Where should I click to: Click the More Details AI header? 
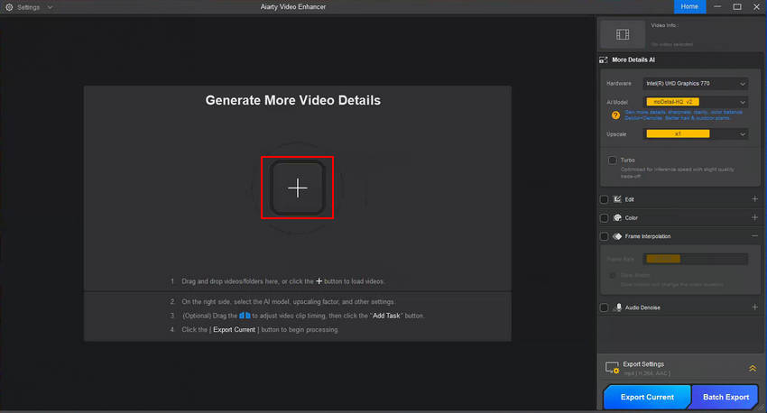(x=633, y=60)
